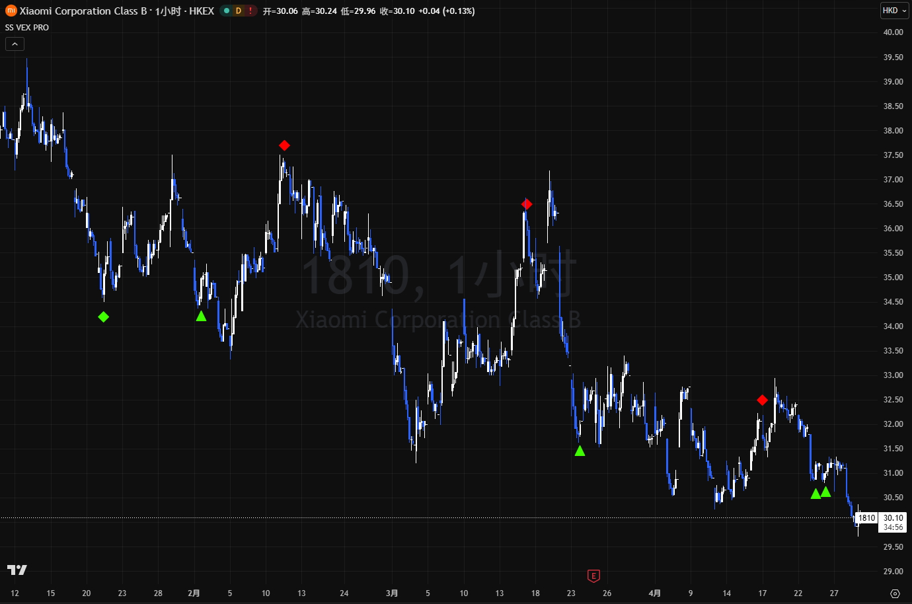Click the 22 date label on the time axis
The height and width of the screenshot is (604, 912).
pyautogui.click(x=798, y=593)
